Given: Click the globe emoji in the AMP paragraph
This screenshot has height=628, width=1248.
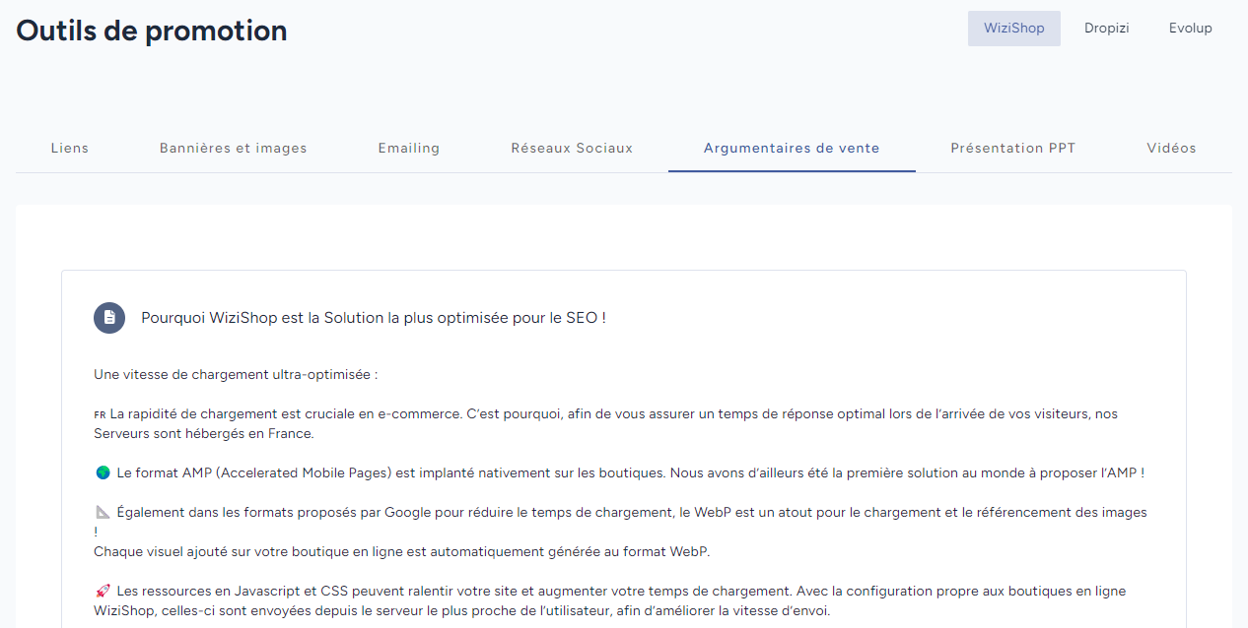Looking at the screenshot, I should click(x=102, y=471).
